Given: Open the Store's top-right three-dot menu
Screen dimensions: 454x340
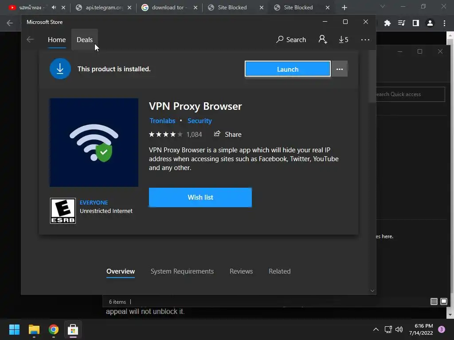Looking at the screenshot, I should (x=365, y=39).
